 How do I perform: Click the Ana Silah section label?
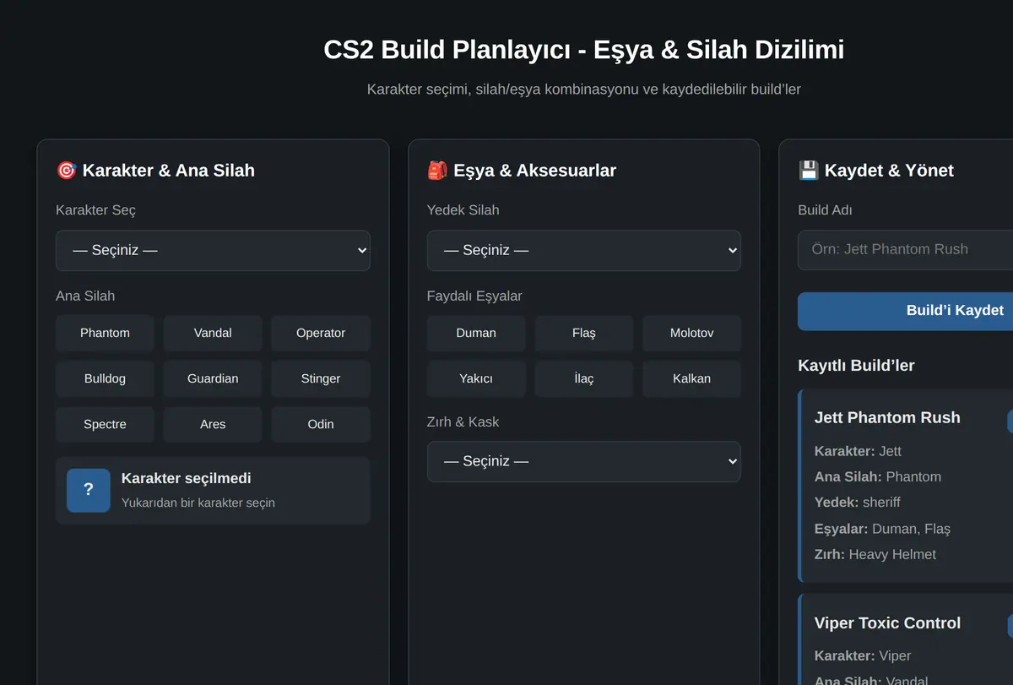click(x=85, y=296)
